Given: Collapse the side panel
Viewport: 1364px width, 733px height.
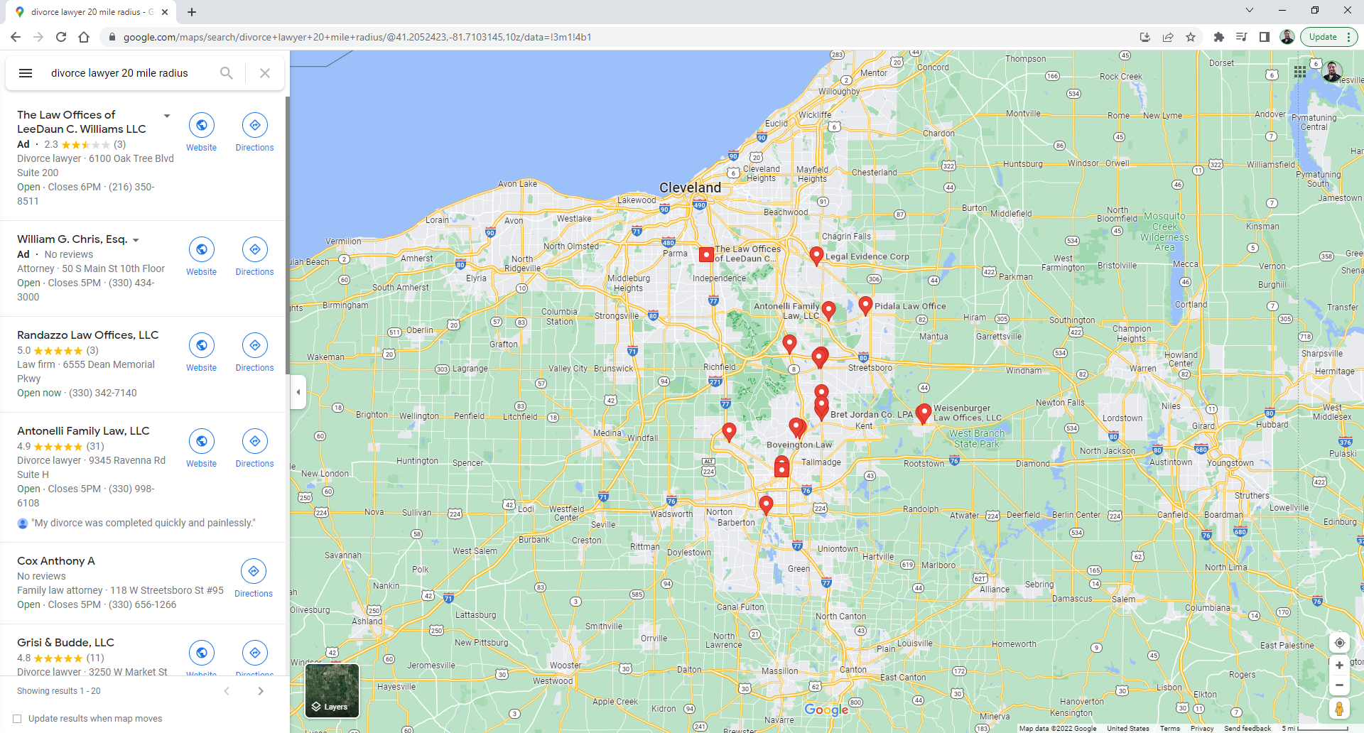Looking at the screenshot, I should (x=298, y=392).
